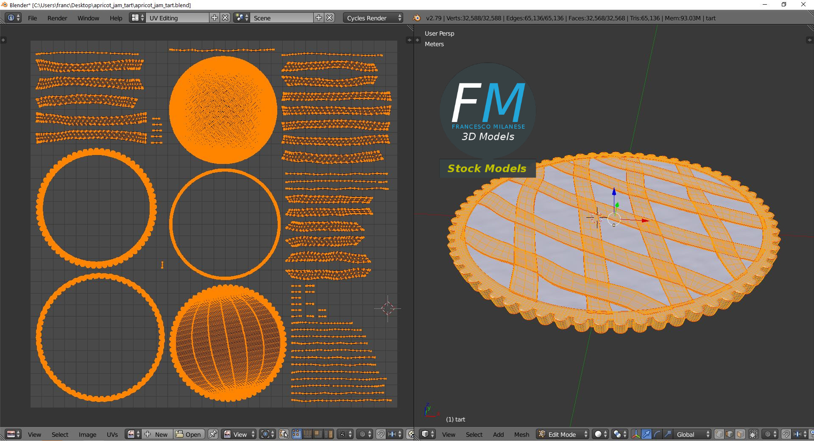Viewport: 814px width, 441px height.
Task: Click the Open image button
Action: click(x=189, y=434)
